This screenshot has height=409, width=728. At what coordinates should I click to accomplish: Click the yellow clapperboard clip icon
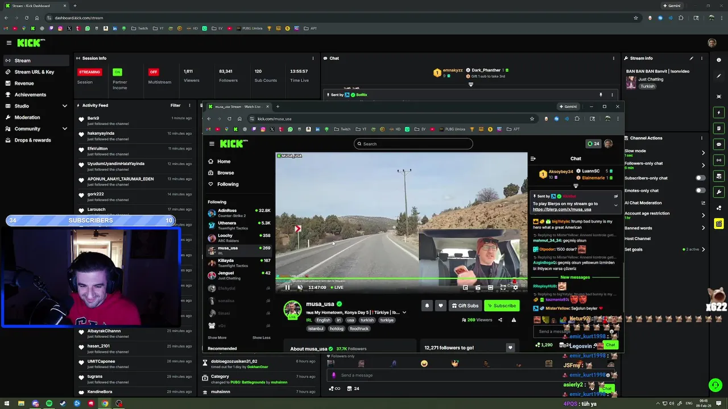[719, 224]
